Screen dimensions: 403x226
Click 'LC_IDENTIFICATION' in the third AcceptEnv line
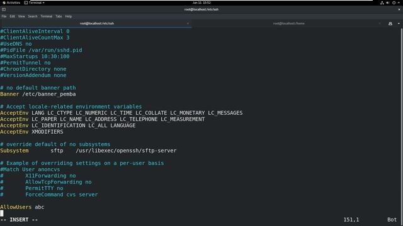coord(59,126)
